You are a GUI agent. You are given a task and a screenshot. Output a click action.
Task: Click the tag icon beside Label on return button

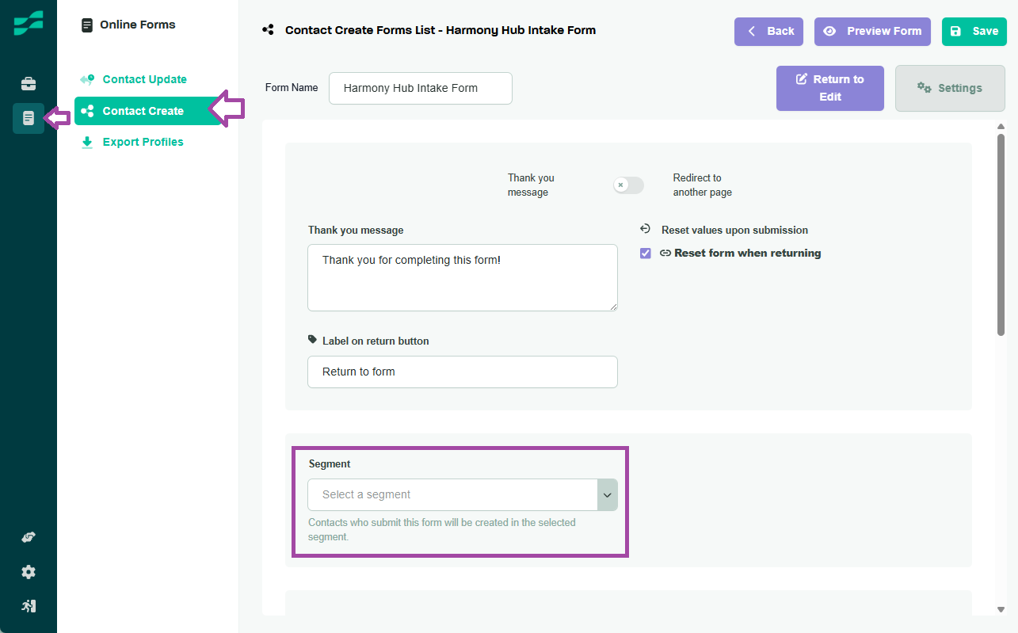312,340
